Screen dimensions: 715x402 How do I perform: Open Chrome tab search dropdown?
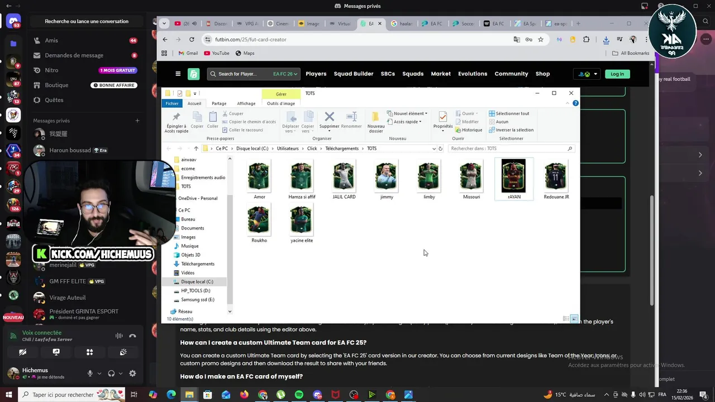click(164, 23)
